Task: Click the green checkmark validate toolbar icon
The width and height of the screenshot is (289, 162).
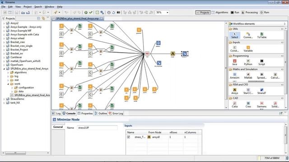Action: [x=91, y=13]
